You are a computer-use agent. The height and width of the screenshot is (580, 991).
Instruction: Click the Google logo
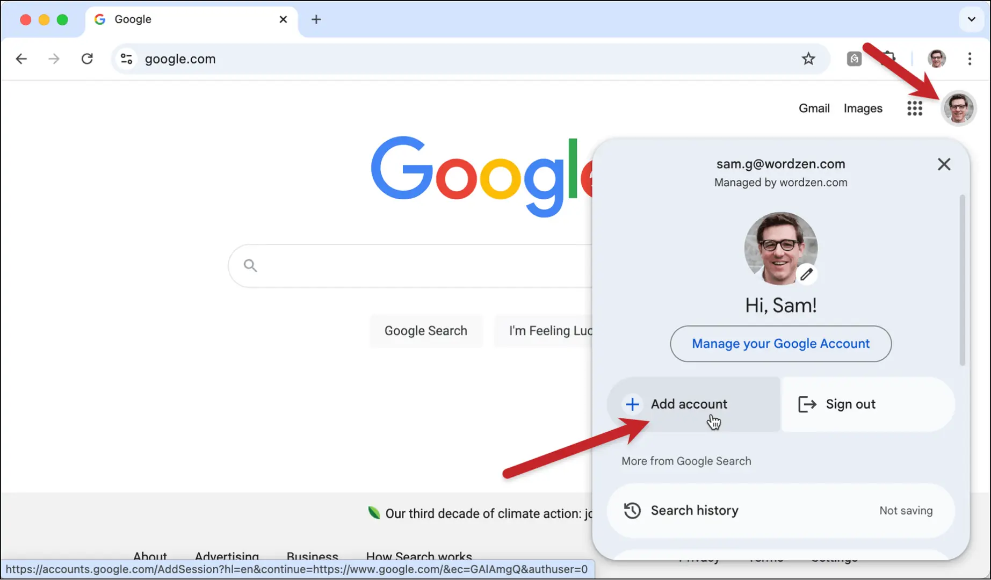tap(482, 176)
